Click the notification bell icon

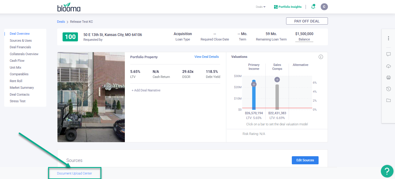tap(313, 7)
